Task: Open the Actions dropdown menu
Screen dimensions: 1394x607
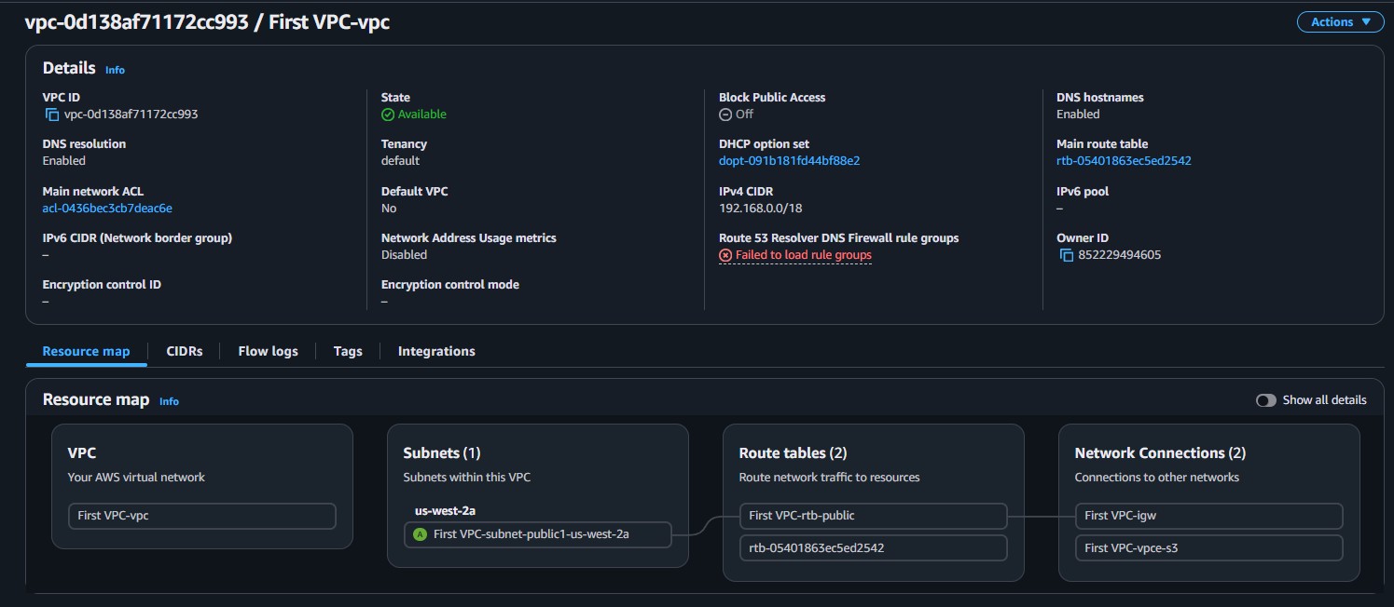Action: [x=1340, y=20]
